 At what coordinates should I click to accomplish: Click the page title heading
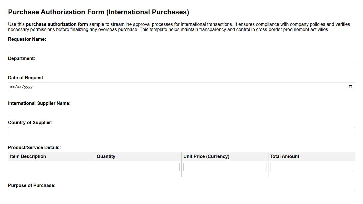[x=99, y=12]
